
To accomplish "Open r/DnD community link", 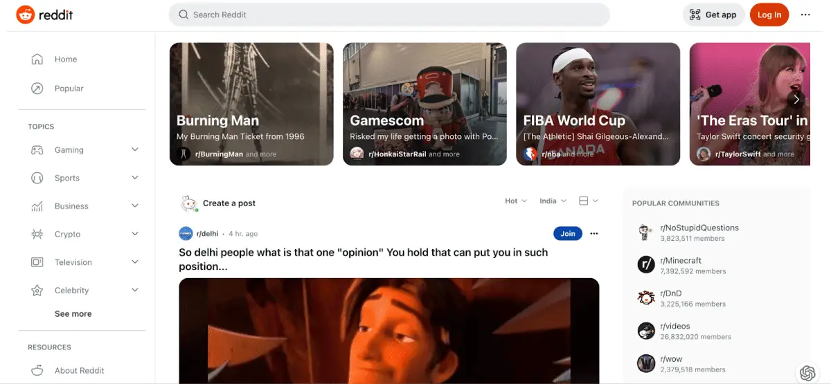I will click(x=670, y=293).
